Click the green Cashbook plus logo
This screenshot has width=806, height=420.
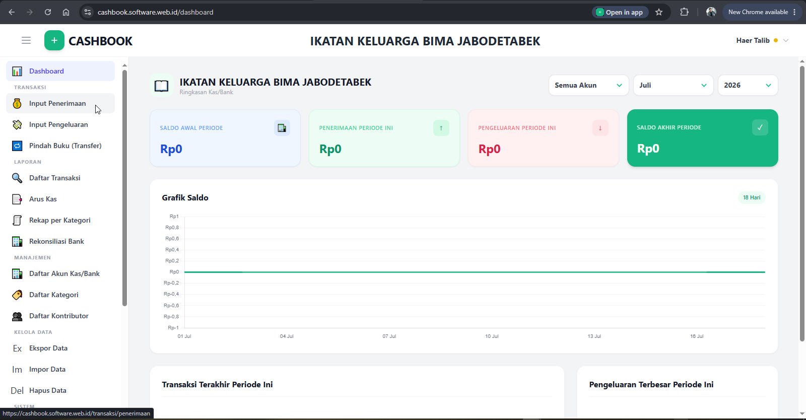pyautogui.click(x=54, y=40)
